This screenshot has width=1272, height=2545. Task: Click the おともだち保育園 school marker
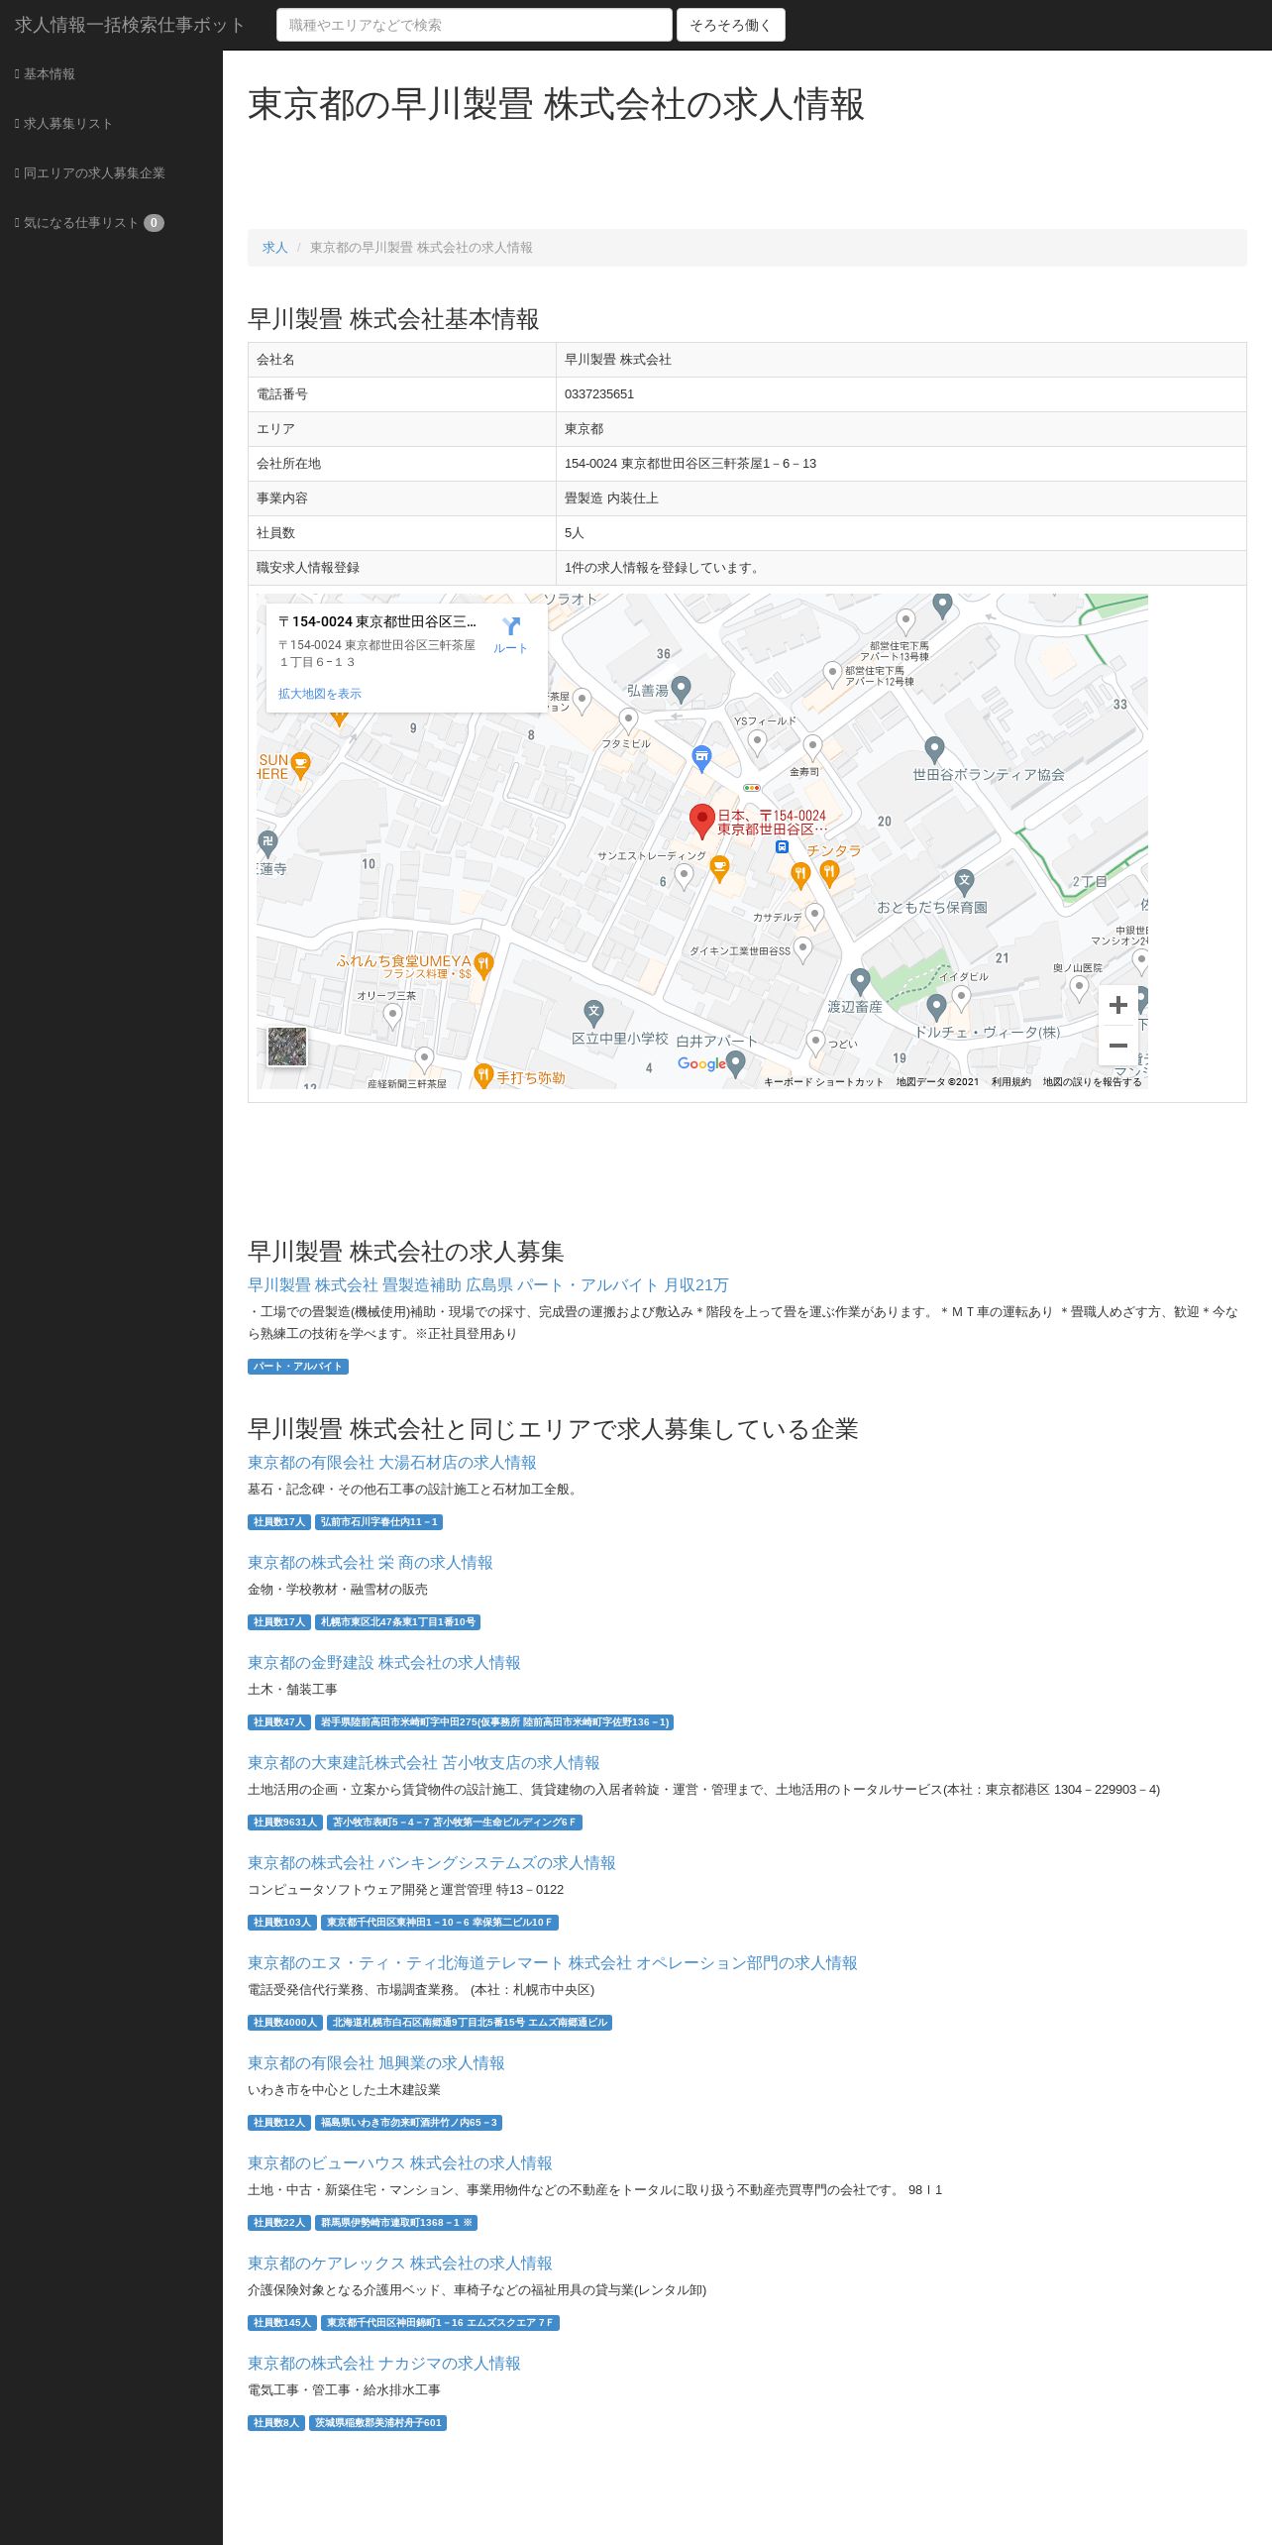tap(964, 881)
